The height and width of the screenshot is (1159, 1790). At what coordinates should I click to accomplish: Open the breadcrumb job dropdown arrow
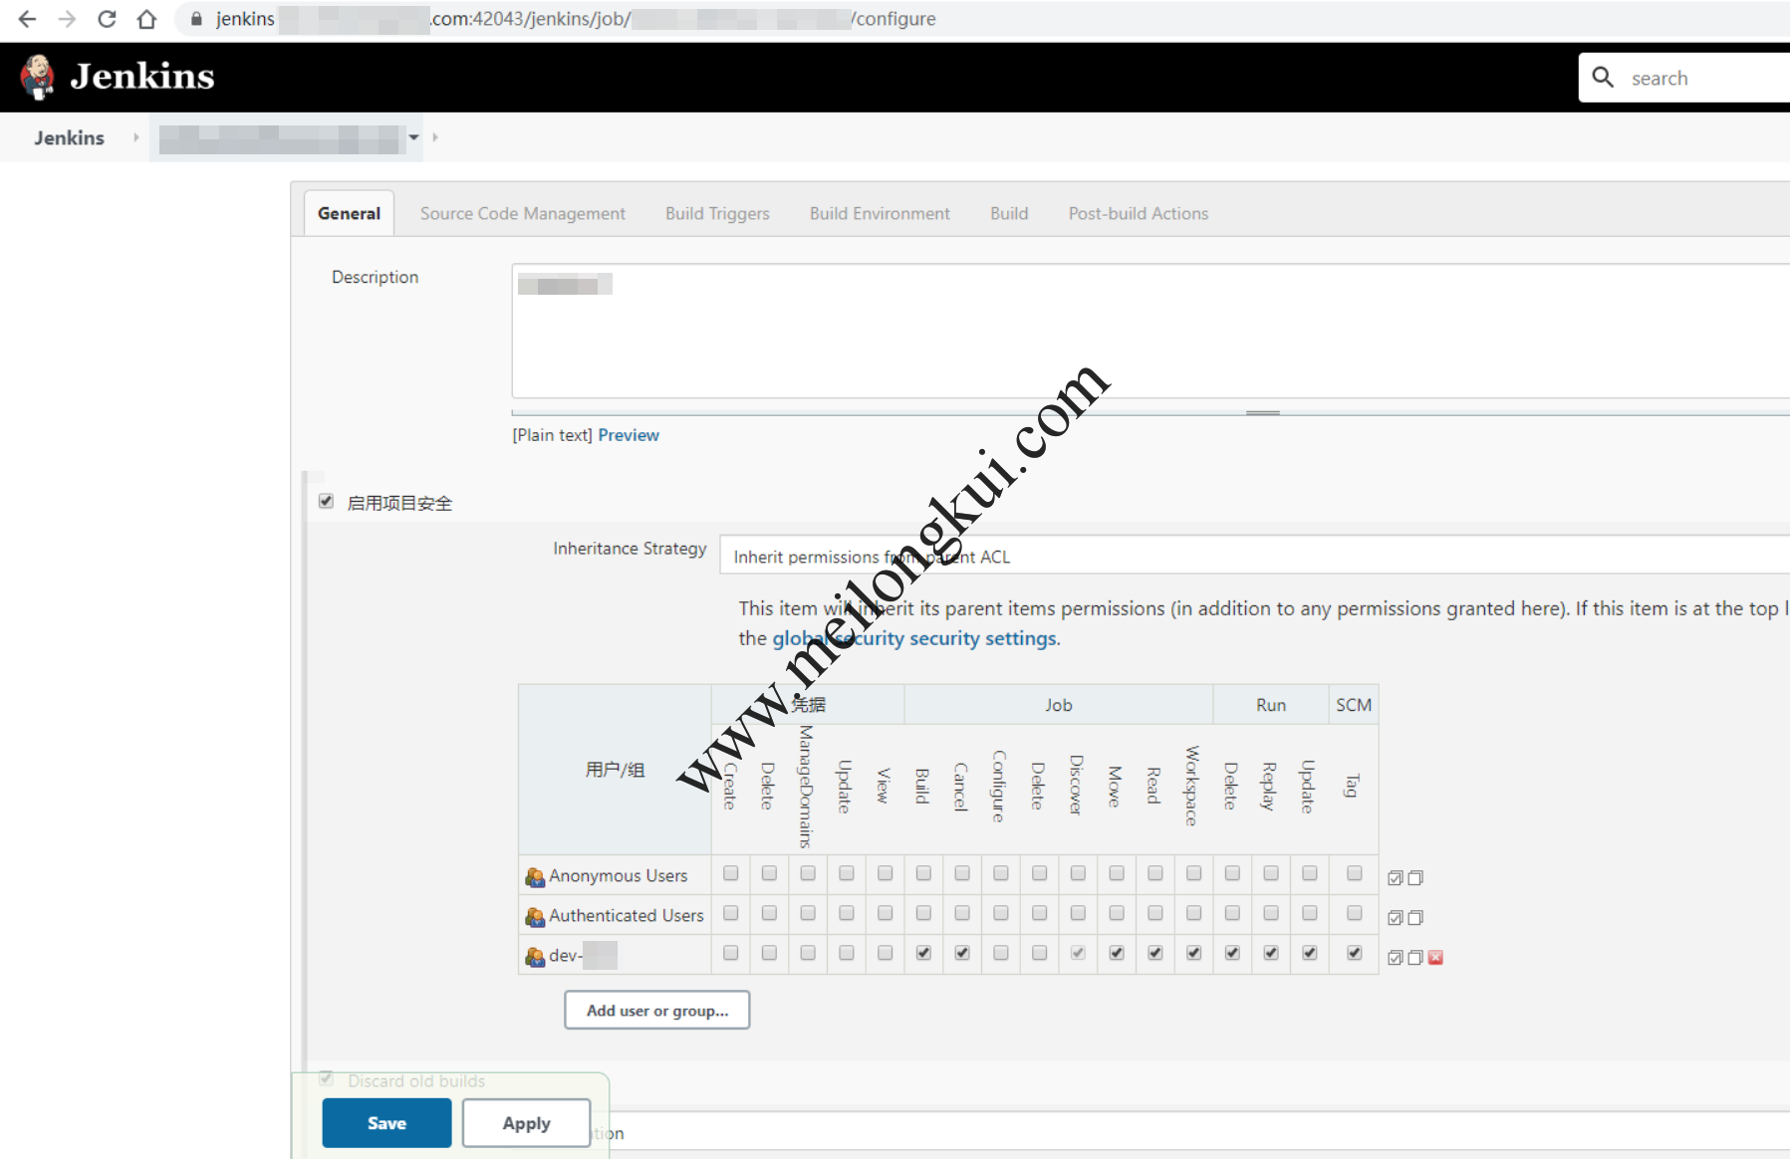point(413,137)
